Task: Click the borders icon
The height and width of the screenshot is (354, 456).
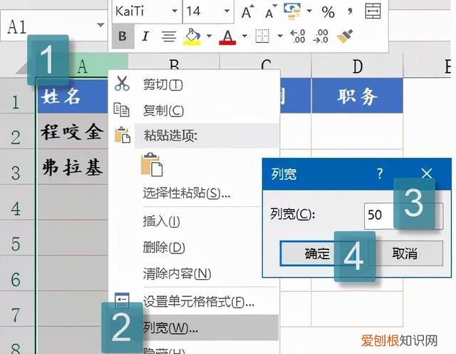Action: tap(262, 36)
